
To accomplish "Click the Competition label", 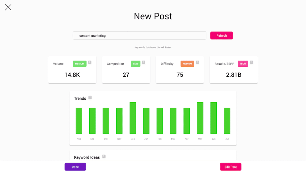I will click(x=115, y=64).
